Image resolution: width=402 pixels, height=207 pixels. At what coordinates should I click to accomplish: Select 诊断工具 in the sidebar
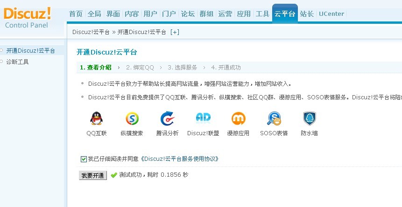tap(17, 62)
